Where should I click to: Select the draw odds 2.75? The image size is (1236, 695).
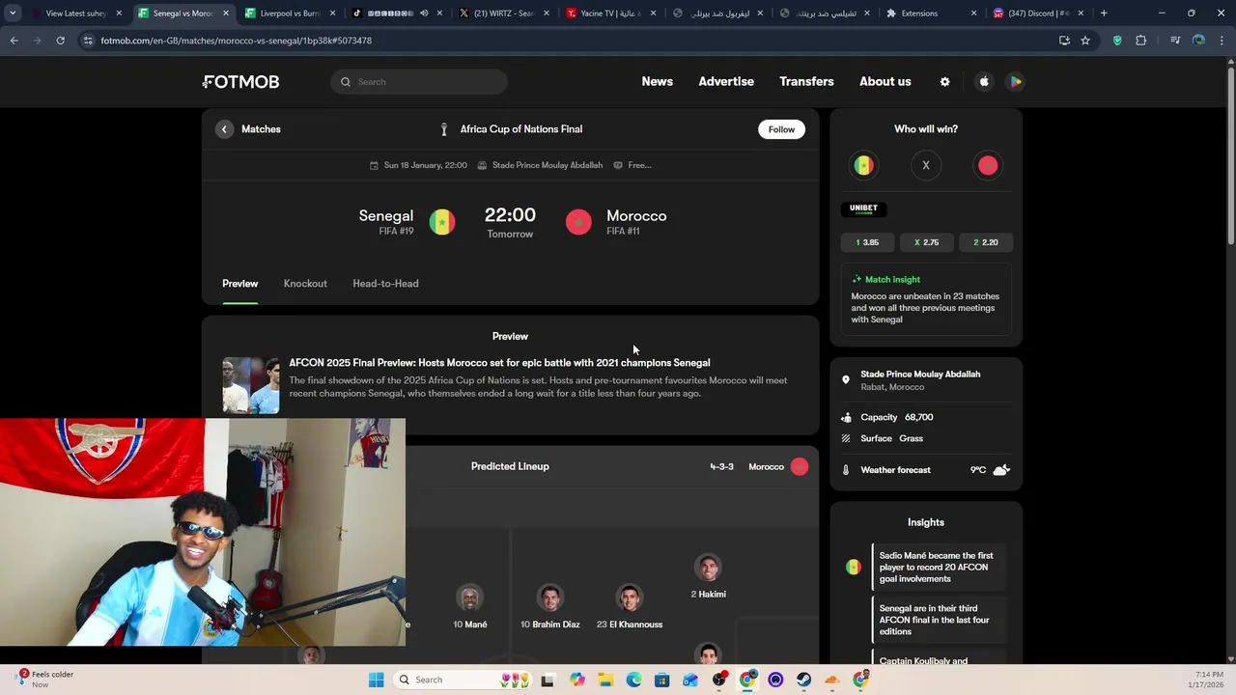click(926, 242)
